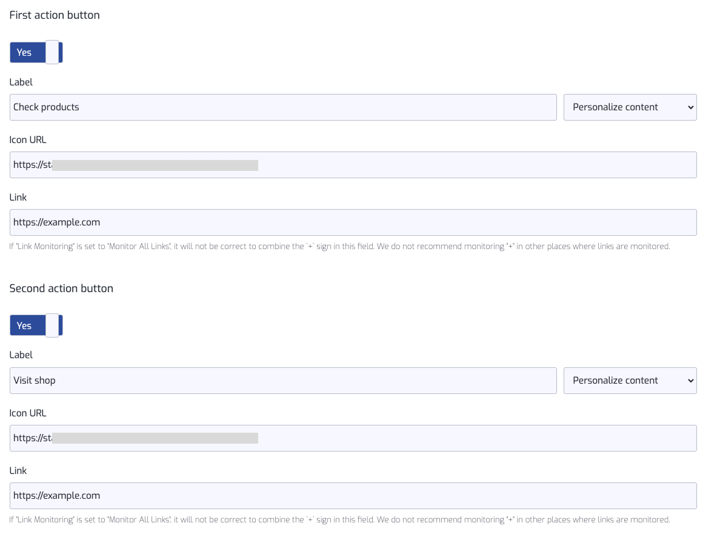The image size is (720, 540).
Task: Click the 'Link' caption in first section
Action: (x=18, y=198)
